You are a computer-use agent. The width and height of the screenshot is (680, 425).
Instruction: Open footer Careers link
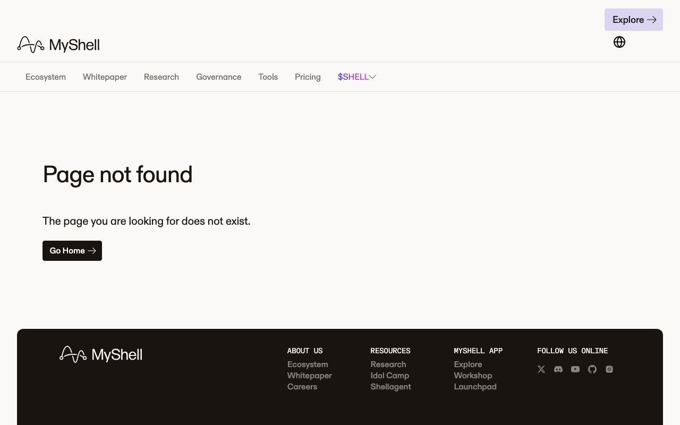(x=302, y=387)
